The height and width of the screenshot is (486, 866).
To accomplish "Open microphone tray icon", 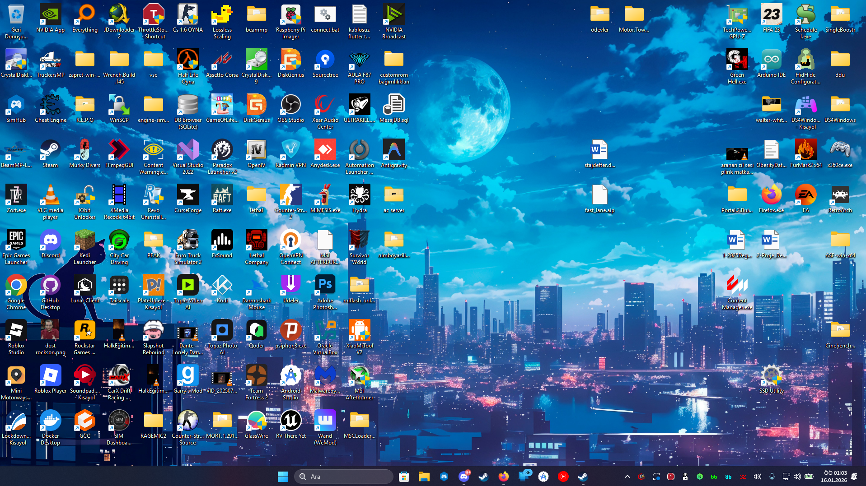I will [x=772, y=477].
